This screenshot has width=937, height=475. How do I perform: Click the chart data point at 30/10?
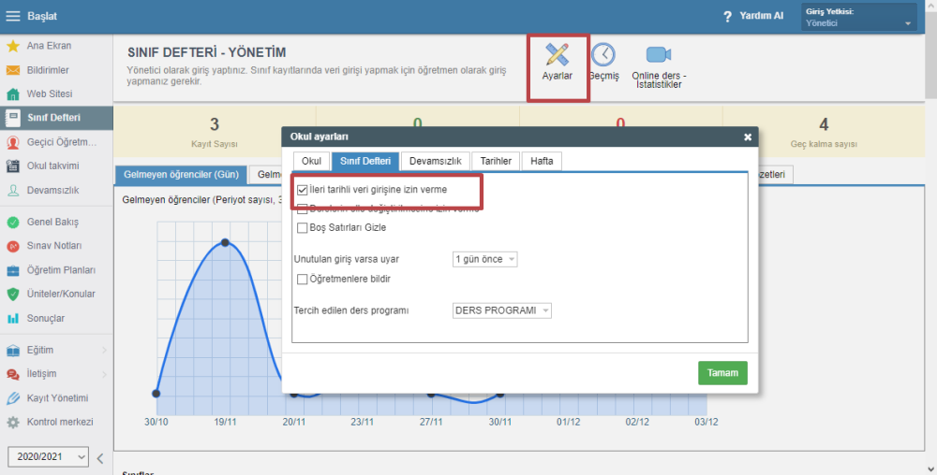tap(156, 394)
